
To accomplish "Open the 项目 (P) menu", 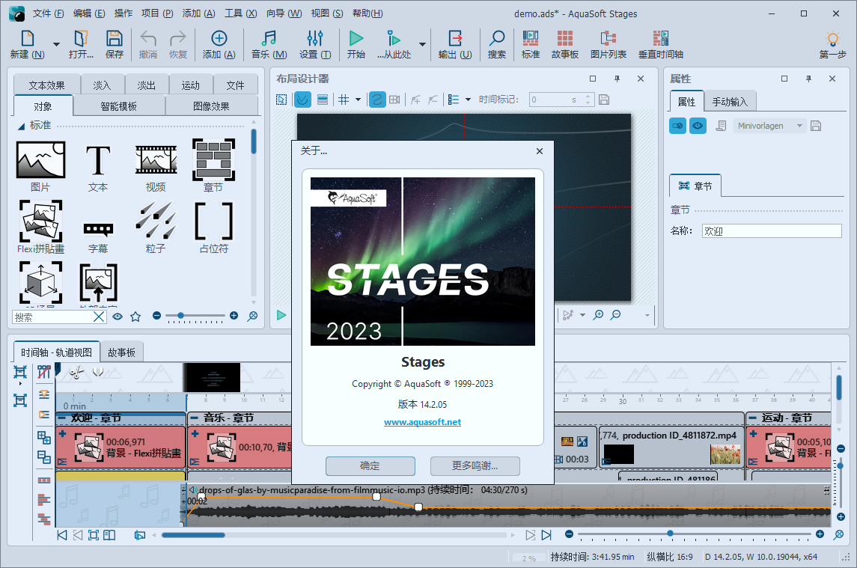I will (157, 13).
